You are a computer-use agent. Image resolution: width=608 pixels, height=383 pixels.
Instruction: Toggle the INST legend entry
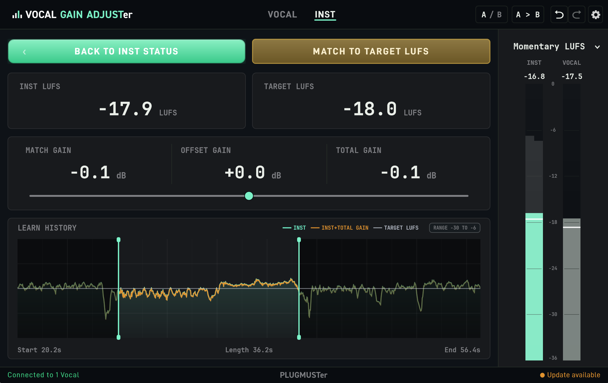(x=294, y=228)
